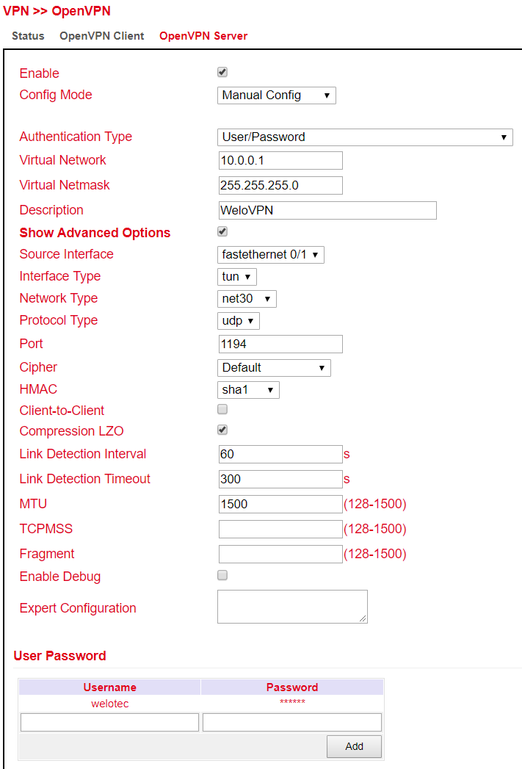The height and width of the screenshot is (769, 522).
Task: Click the Expert Configuration text area
Action: click(292, 607)
